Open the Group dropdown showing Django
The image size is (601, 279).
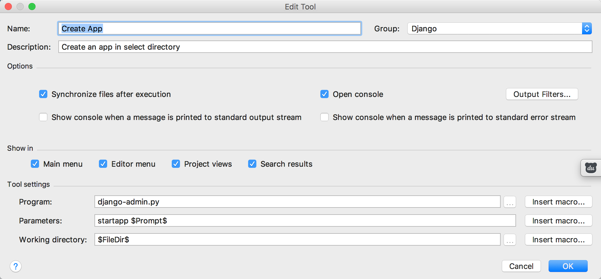click(x=499, y=29)
